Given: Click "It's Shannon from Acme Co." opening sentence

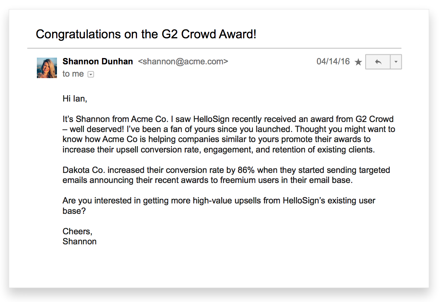Looking at the screenshot, I should 115,119.
